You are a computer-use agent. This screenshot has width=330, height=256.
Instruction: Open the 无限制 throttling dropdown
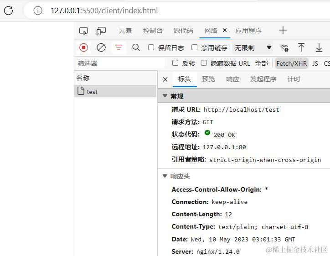click(x=253, y=47)
